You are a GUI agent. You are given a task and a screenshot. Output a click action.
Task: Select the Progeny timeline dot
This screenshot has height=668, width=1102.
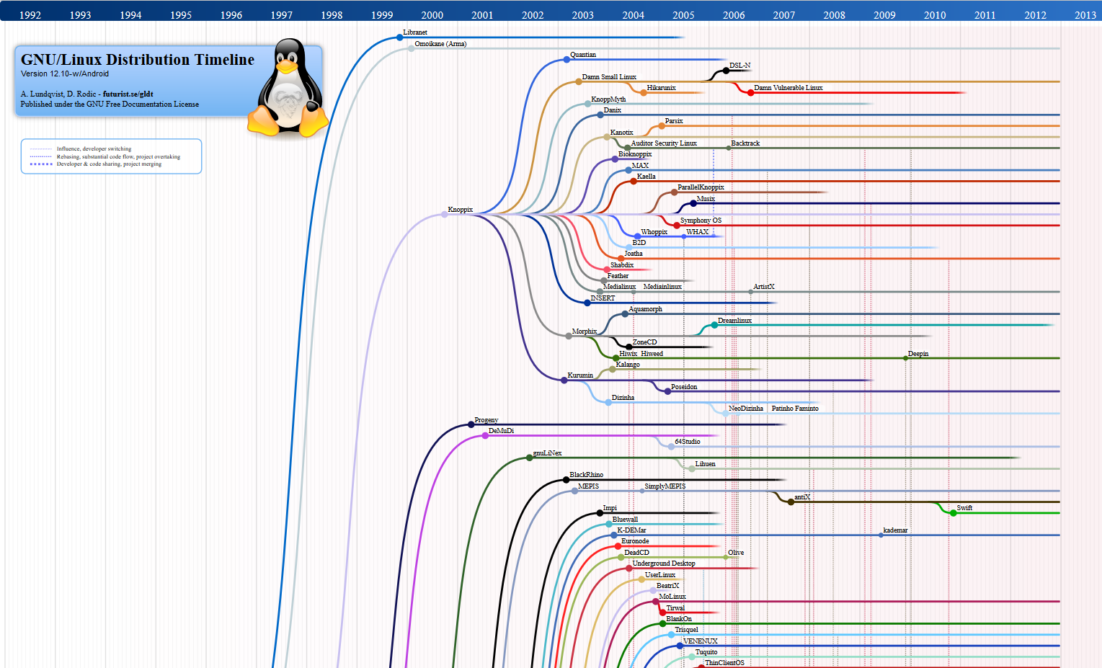(x=470, y=424)
